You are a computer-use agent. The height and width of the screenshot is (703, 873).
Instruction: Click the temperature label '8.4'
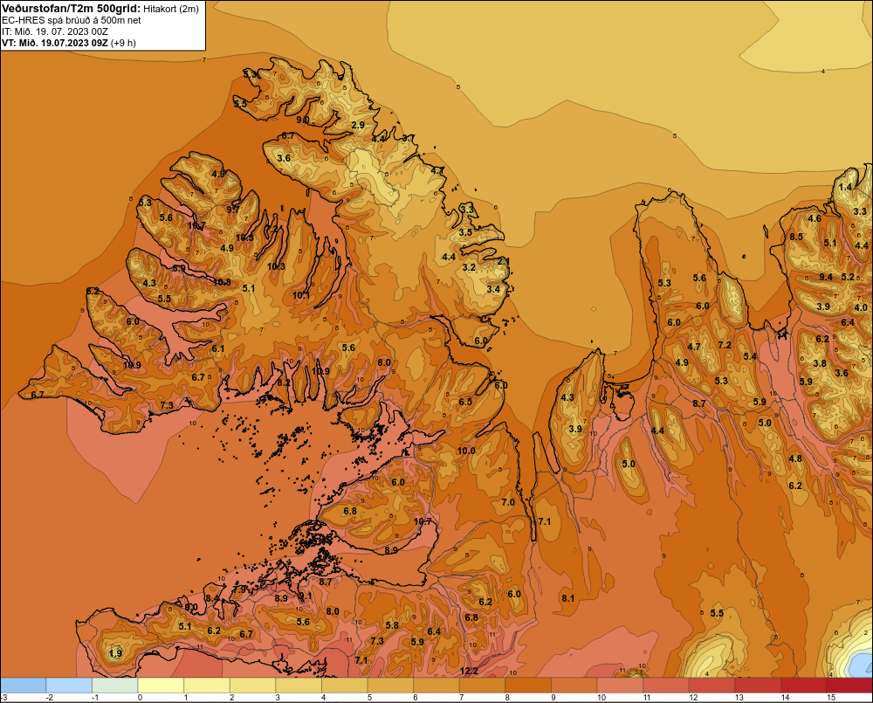(213, 598)
